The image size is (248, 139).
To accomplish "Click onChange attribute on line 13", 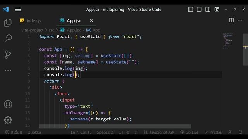I will pos(75,113).
